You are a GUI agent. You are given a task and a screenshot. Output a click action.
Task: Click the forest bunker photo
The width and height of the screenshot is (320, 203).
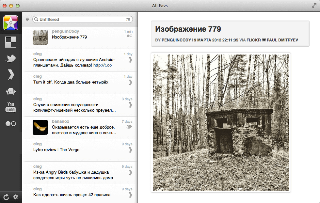[221, 122]
